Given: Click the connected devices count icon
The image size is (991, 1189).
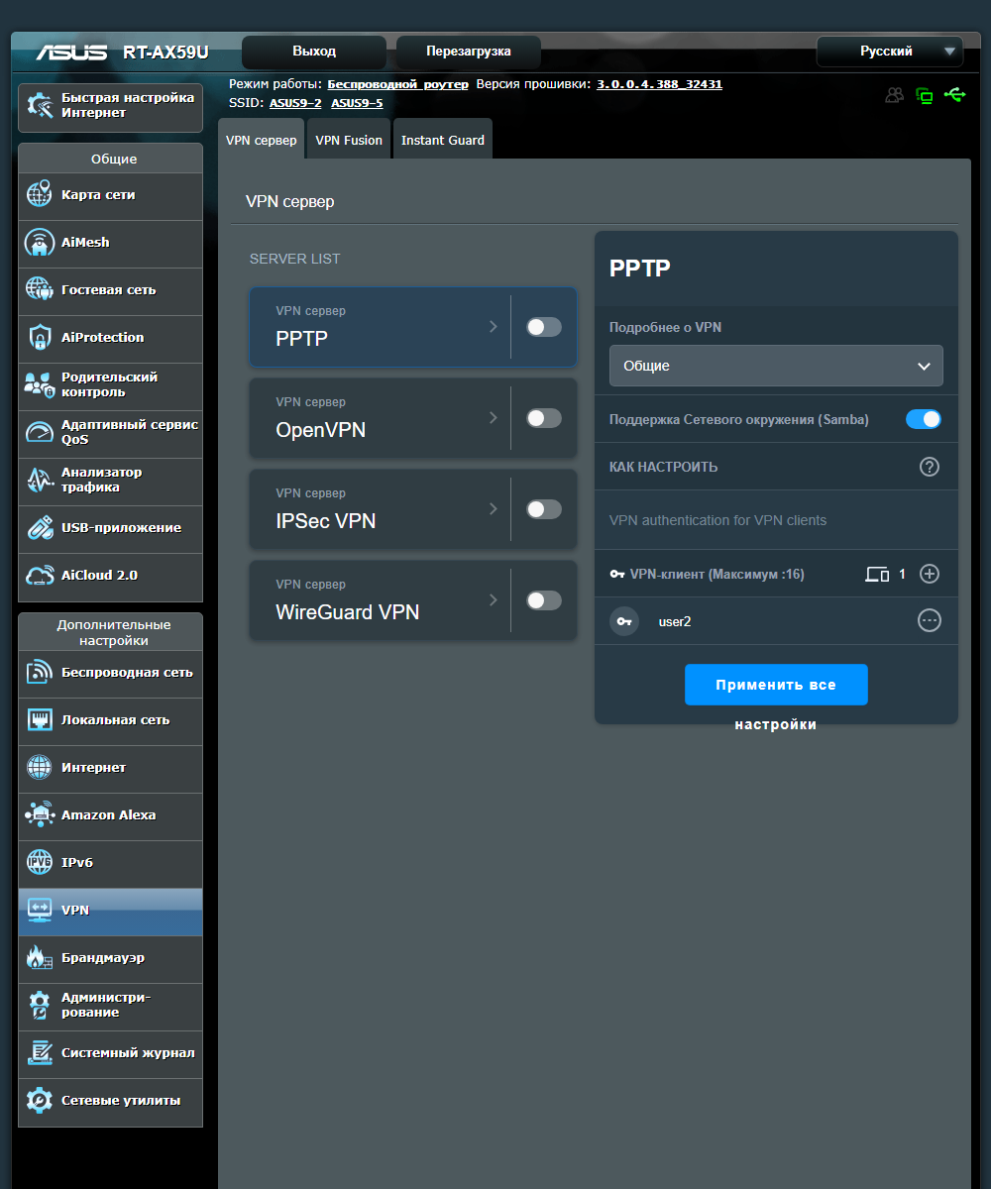Looking at the screenshot, I should tap(877, 574).
